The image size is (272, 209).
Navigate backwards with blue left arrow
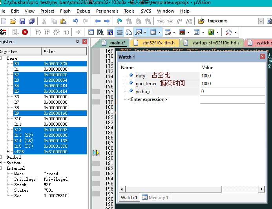pos(98,21)
